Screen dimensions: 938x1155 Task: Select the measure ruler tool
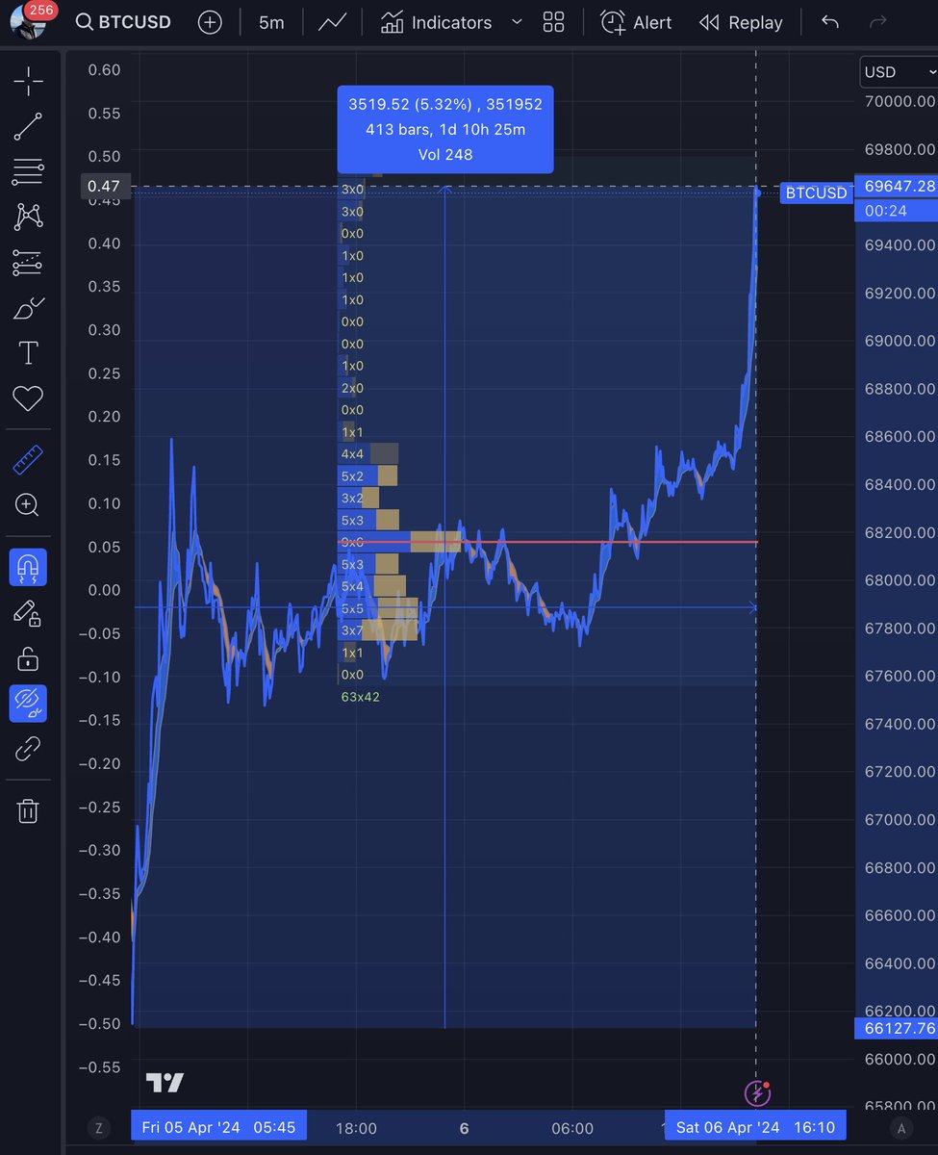(x=28, y=459)
